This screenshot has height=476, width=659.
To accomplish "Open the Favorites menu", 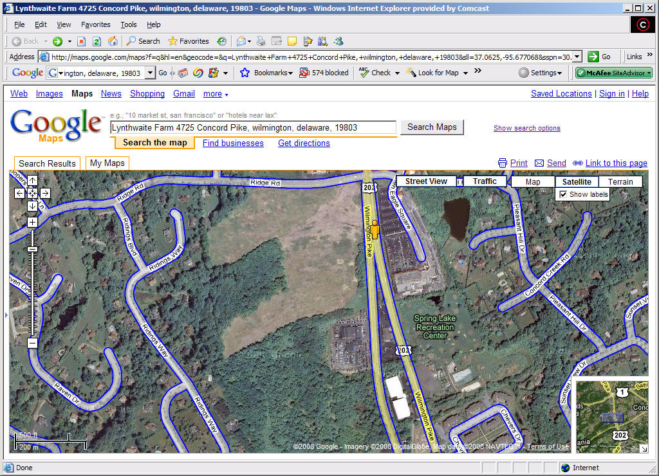I will (x=95, y=24).
